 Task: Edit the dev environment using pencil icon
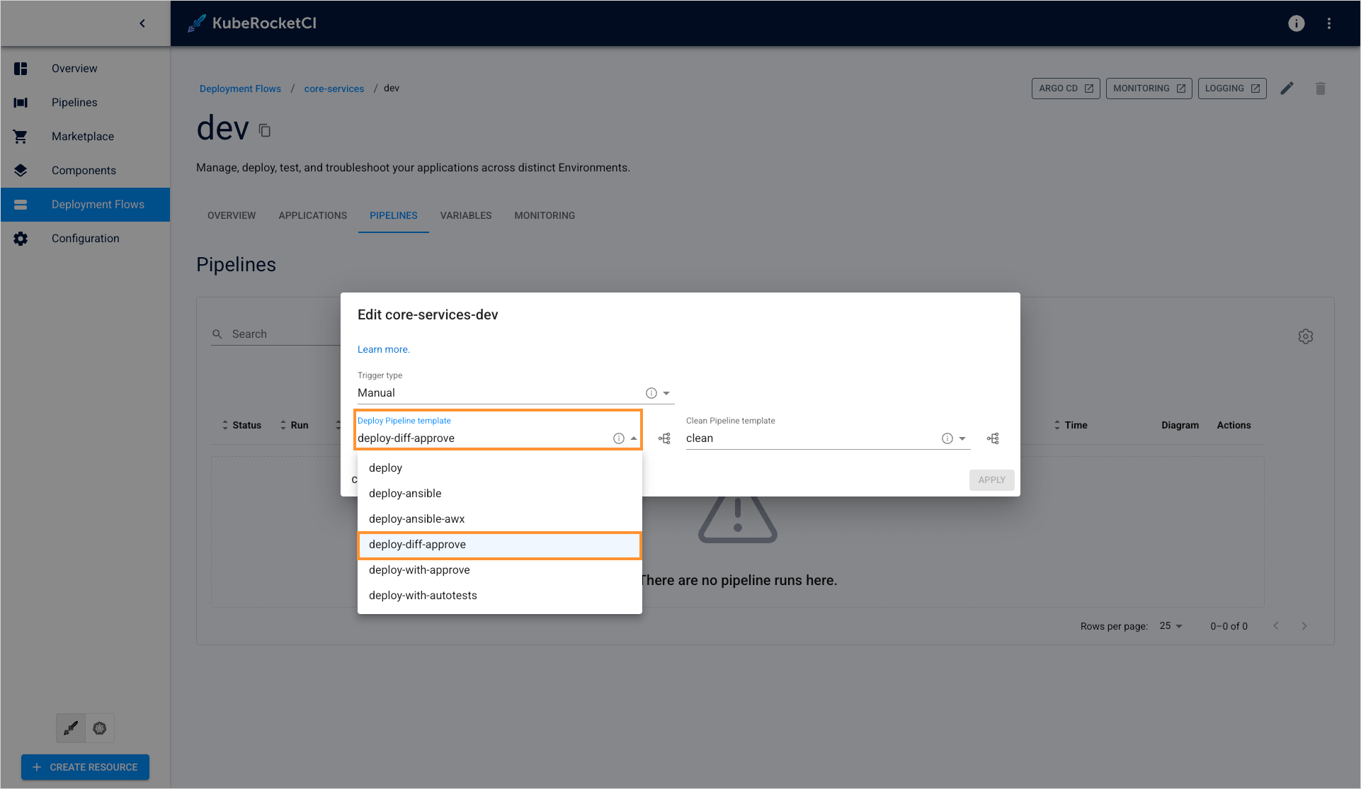pyautogui.click(x=1287, y=88)
